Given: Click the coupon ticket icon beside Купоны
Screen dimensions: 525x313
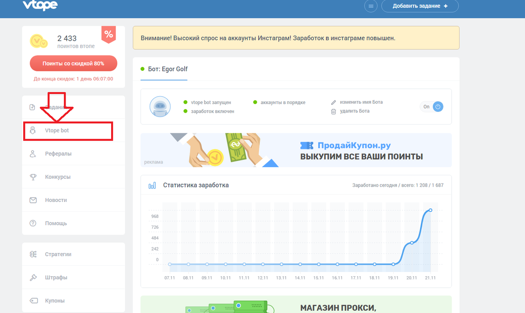Looking at the screenshot, I should tap(33, 301).
